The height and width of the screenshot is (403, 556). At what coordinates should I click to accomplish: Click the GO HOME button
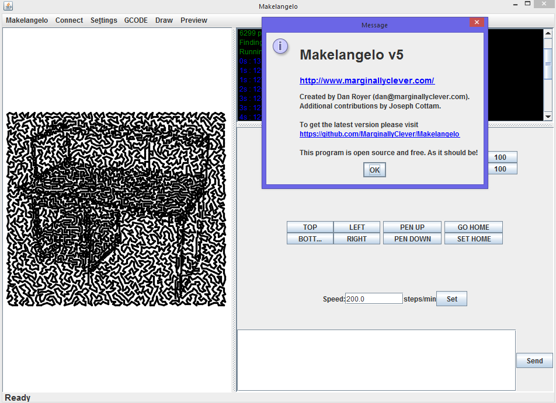(x=474, y=227)
